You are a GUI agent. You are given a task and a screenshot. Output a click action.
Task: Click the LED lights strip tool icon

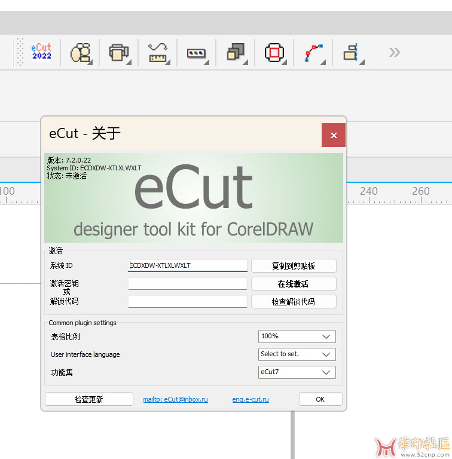[197, 54]
